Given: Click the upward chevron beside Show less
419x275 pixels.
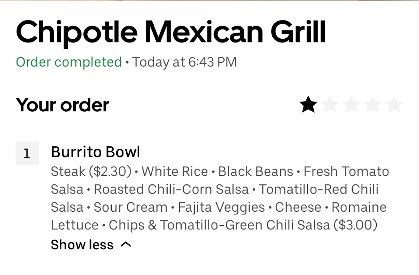Looking at the screenshot, I should [x=126, y=245].
